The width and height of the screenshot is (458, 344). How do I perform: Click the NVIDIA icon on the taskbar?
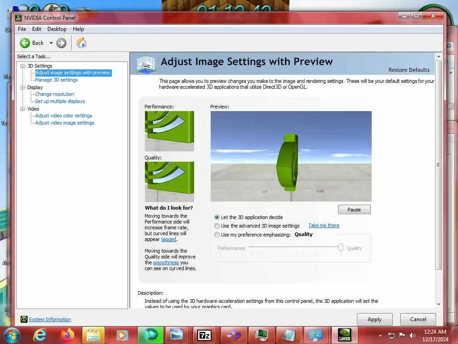coord(344,335)
